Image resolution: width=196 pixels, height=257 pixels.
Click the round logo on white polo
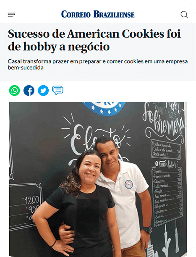pos(129,184)
